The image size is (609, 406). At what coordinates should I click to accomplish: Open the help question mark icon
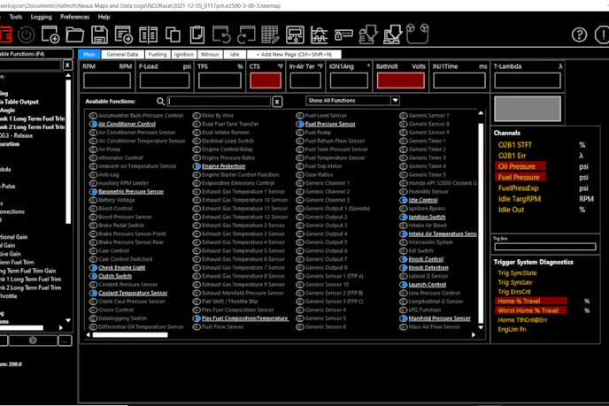coord(579,35)
